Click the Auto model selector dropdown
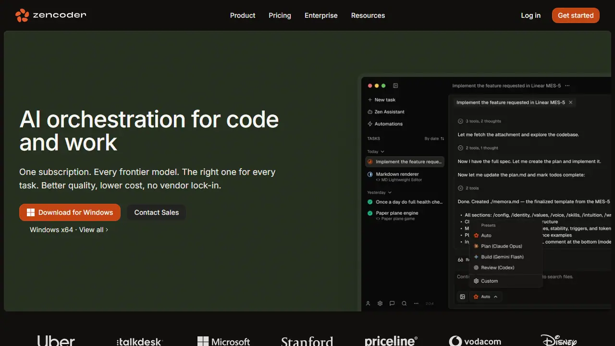The image size is (615, 346). (x=486, y=297)
